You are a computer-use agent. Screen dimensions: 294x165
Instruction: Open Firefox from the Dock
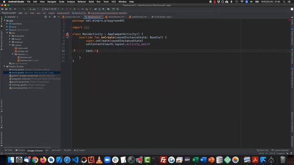(x=43, y=160)
